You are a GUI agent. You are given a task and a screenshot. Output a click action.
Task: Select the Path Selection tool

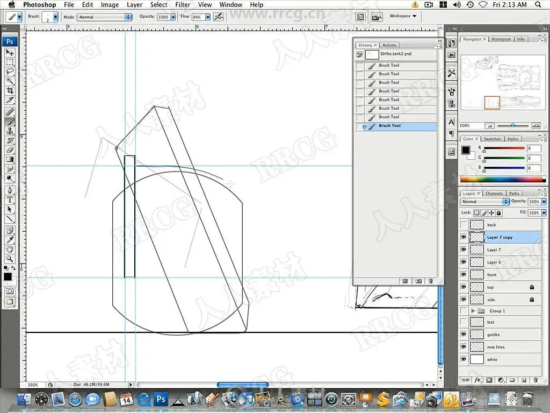click(10, 209)
